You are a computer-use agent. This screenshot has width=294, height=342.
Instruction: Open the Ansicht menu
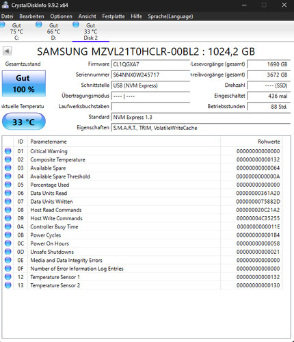pyautogui.click(x=88, y=16)
